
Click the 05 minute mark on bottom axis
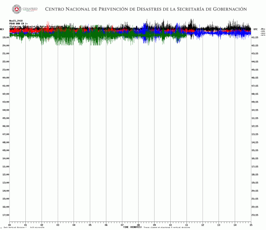click(x=90, y=224)
